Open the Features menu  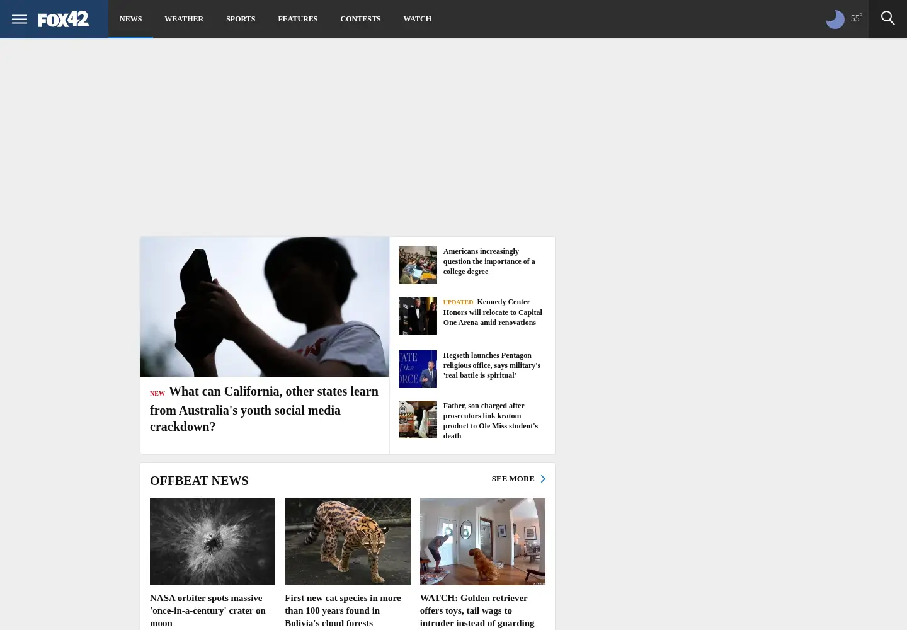pyautogui.click(x=298, y=19)
